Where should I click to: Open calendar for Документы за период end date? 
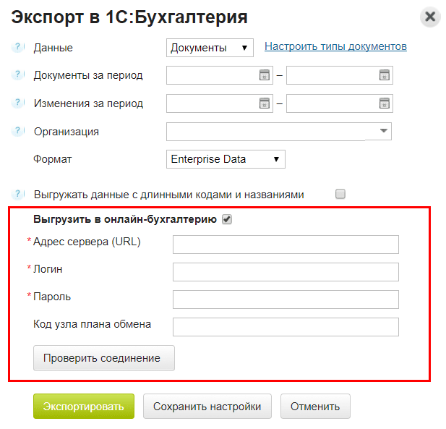tap(385, 75)
